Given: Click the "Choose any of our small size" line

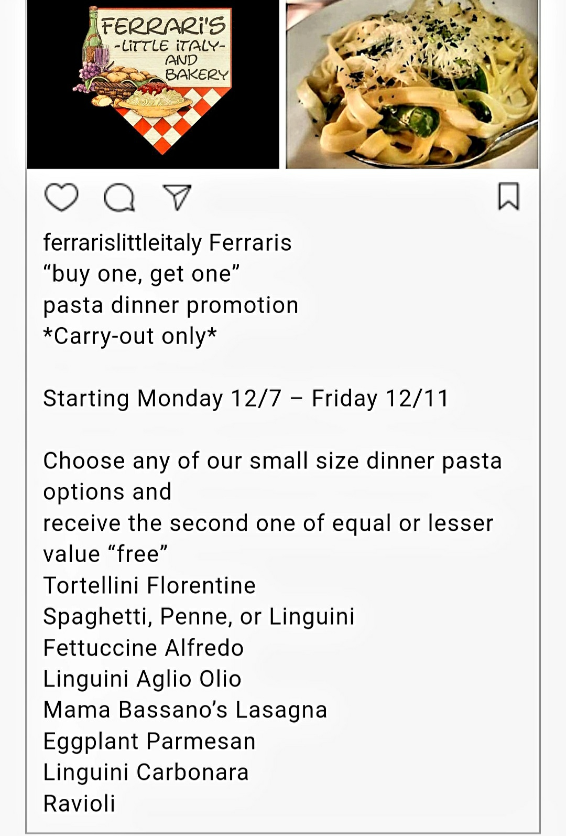Looking at the screenshot, I should click(x=273, y=461).
